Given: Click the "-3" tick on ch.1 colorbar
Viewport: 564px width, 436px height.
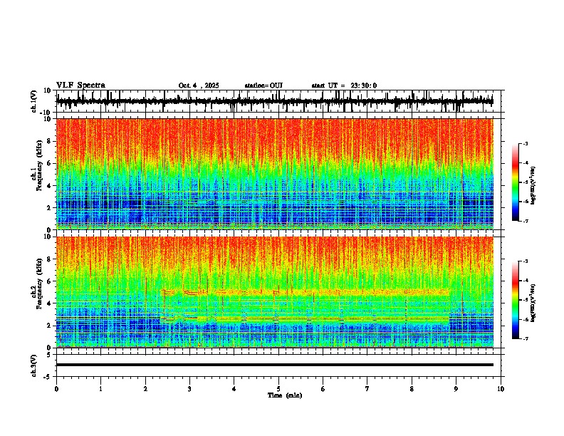Looking at the screenshot, I should [525, 143].
